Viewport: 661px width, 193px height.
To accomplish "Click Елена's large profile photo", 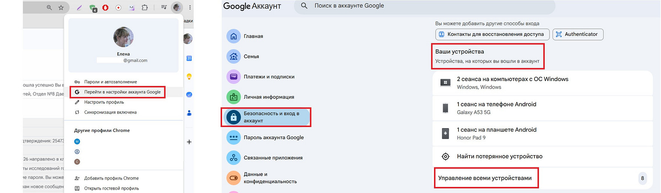I will click(124, 37).
